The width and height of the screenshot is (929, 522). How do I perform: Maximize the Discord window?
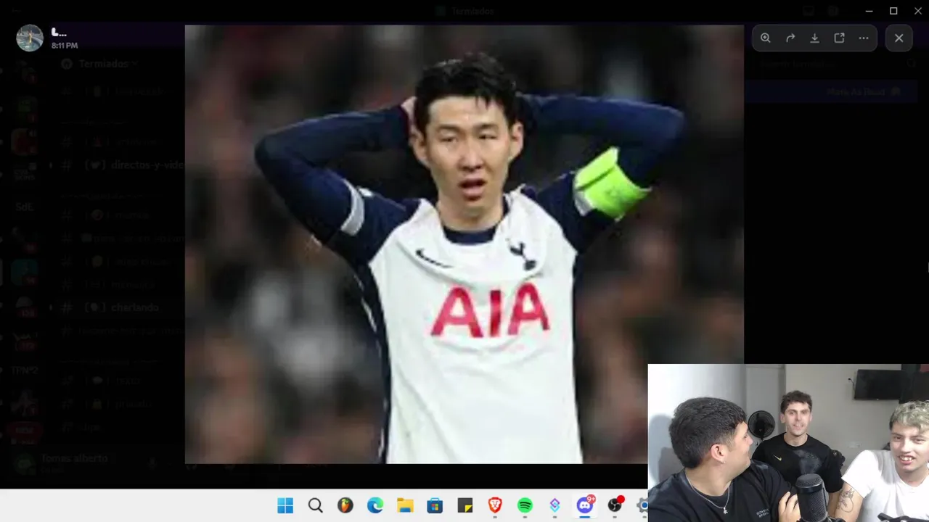coord(893,11)
